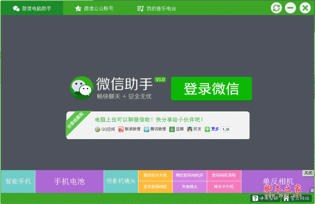Share via the 腾讯微博 icon
This screenshot has width=315, height=204.
click(146, 129)
